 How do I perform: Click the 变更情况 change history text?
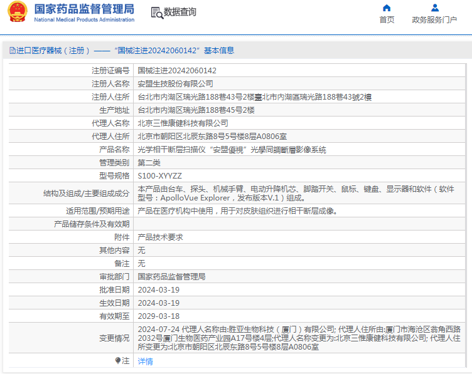(299, 338)
